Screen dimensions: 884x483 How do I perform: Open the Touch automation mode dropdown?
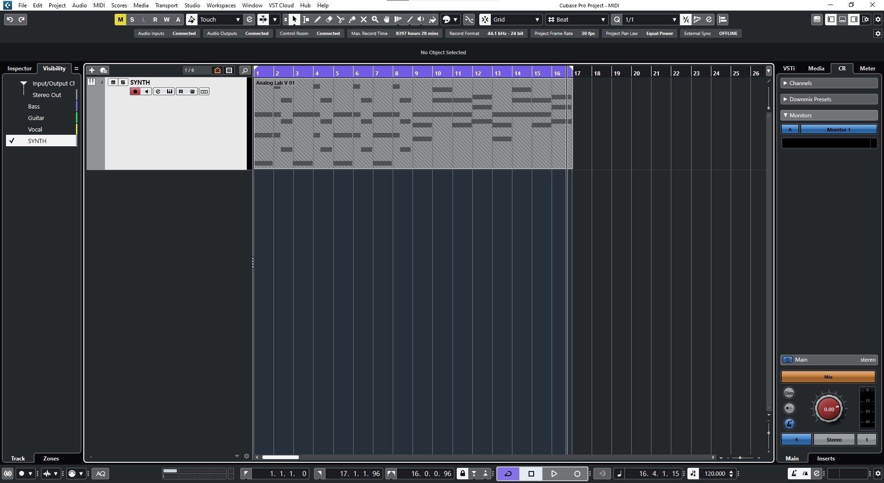tap(220, 19)
